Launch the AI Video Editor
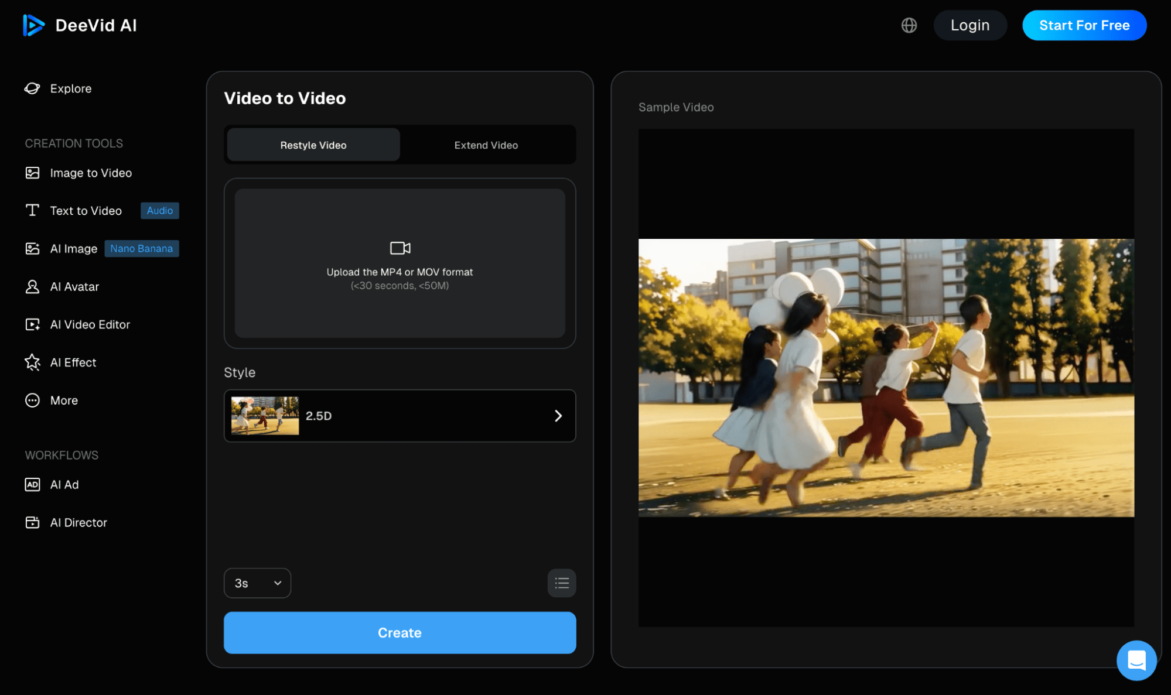 pos(90,324)
